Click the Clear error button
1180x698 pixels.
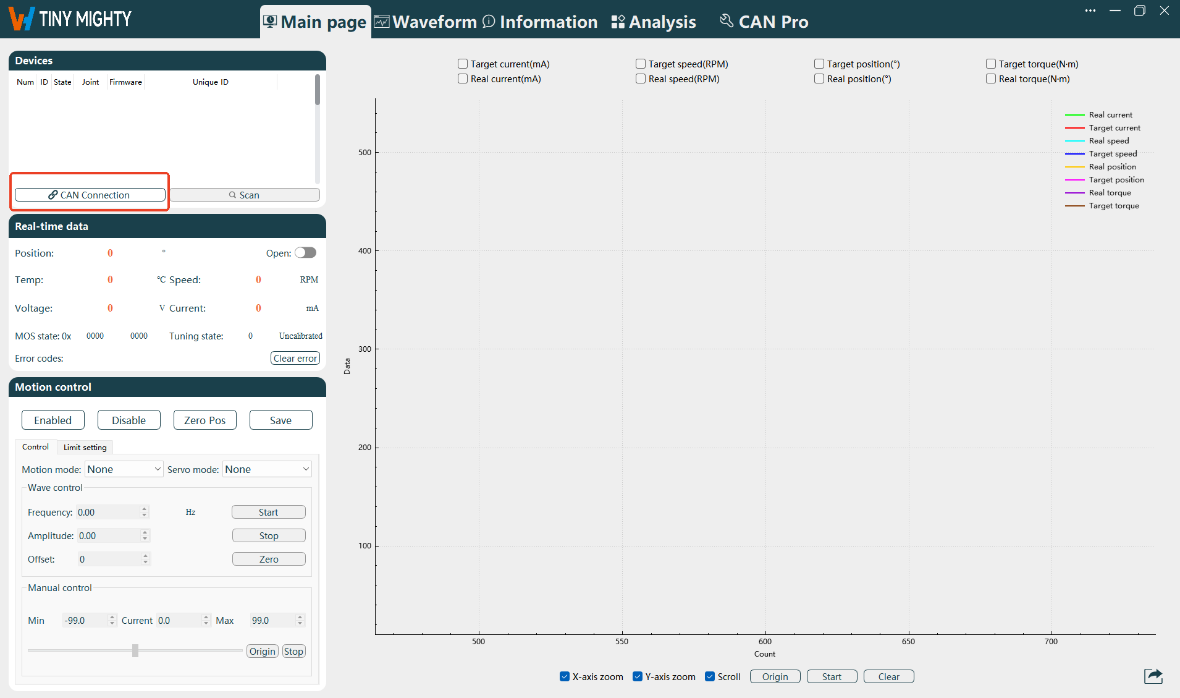click(295, 358)
